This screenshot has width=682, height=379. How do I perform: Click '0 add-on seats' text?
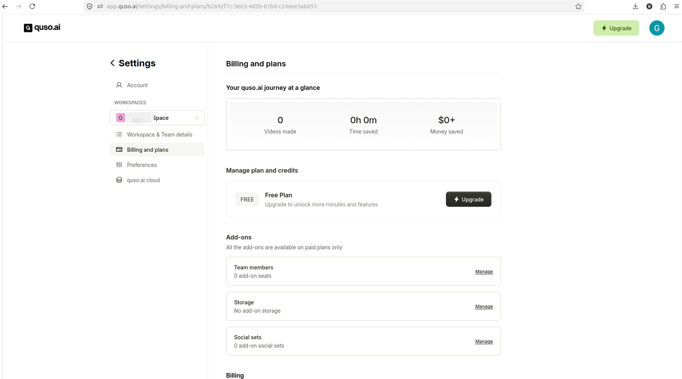pos(253,276)
